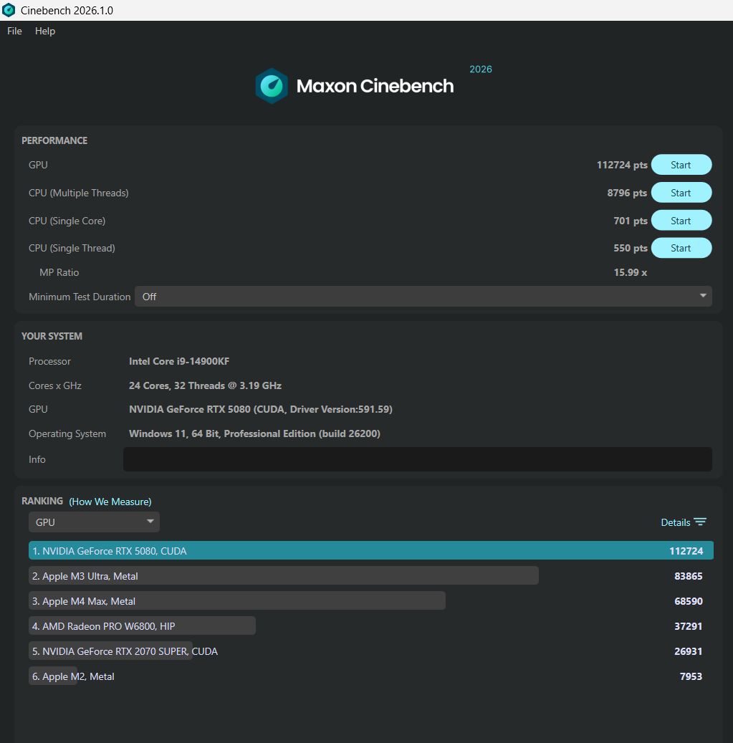The image size is (733, 743).
Task: Click the 112724 pts GPU score
Action: pyautogui.click(x=622, y=165)
